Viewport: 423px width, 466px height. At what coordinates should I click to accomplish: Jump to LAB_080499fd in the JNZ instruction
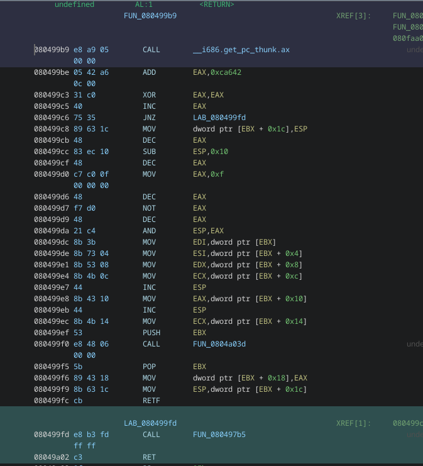point(221,118)
